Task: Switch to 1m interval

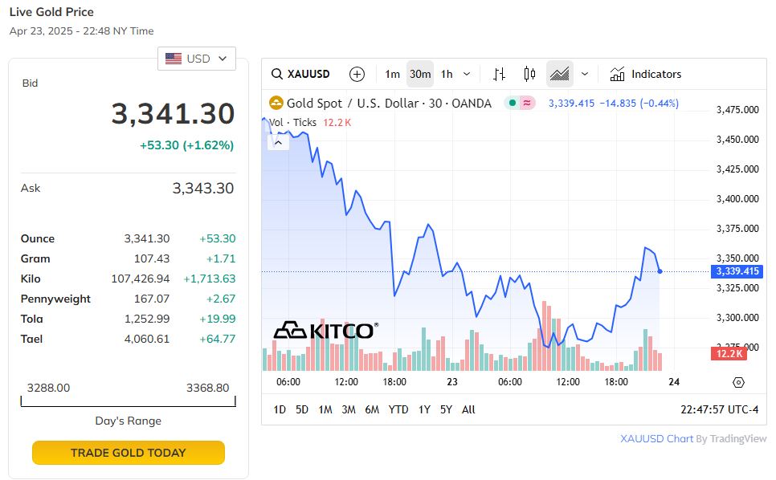Action: click(392, 74)
